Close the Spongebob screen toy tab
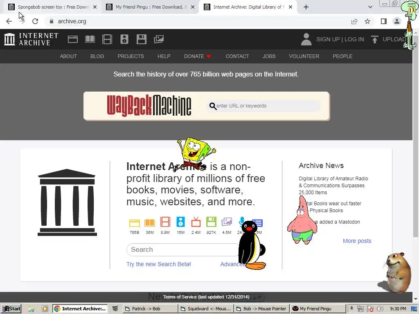 (x=95, y=7)
